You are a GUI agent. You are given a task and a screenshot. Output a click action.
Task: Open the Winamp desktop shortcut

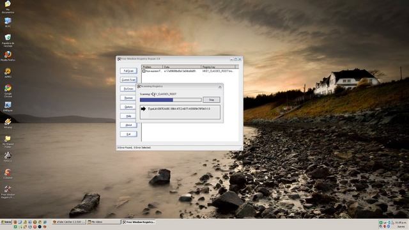point(8,123)
